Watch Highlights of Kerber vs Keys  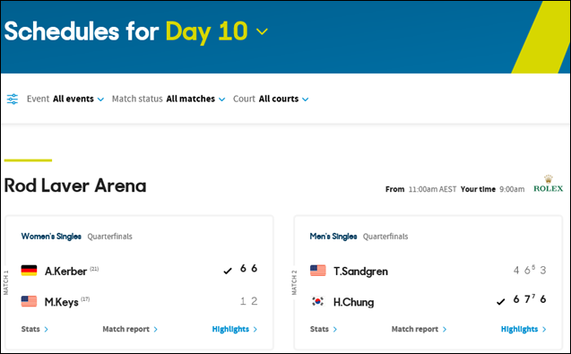coord(235,329)
